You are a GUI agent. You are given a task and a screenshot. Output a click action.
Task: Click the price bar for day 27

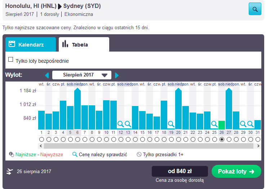(x=229, y=109)
